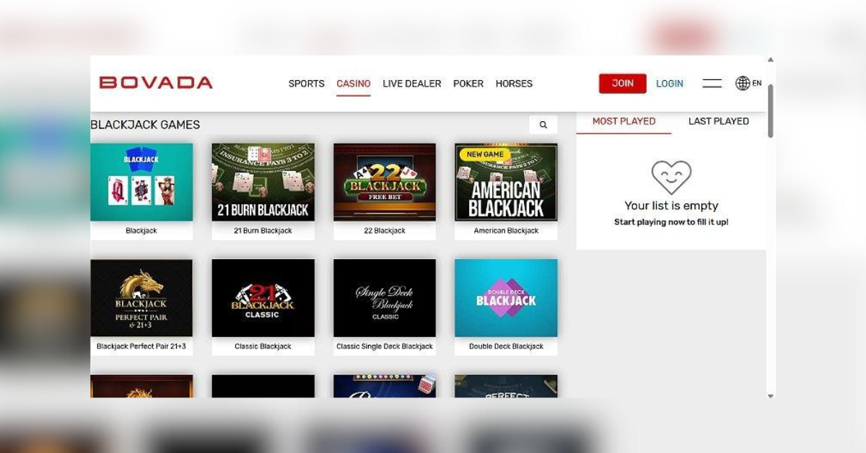Image resolution: width=866 pixels, height=453 pixels.
Task: Click the Login link
Action: pos(670,84)
